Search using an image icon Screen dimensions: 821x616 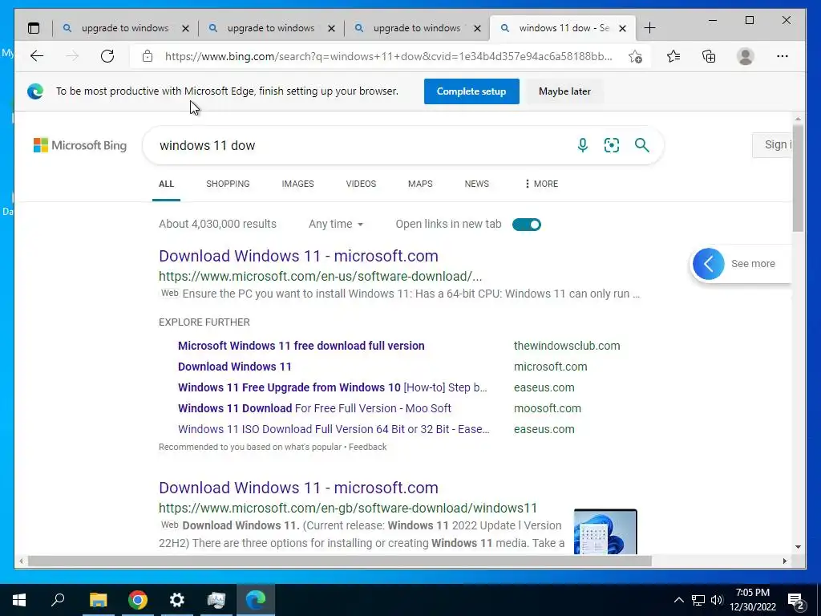(612, 145)
